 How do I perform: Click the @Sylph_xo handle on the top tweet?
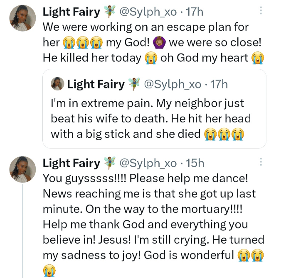[148, 12]
